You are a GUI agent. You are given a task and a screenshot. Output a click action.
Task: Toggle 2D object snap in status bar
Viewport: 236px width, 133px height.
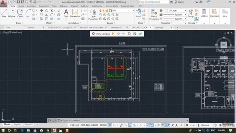pyautogui.click(x=152, y=125)
